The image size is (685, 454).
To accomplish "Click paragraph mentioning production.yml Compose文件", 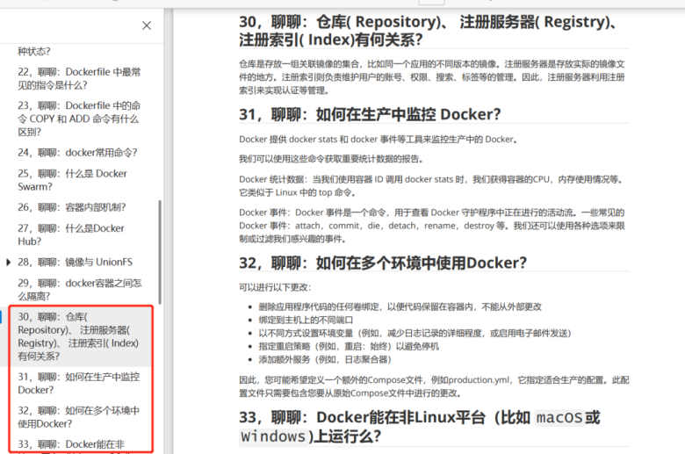I will coord(434,386).
